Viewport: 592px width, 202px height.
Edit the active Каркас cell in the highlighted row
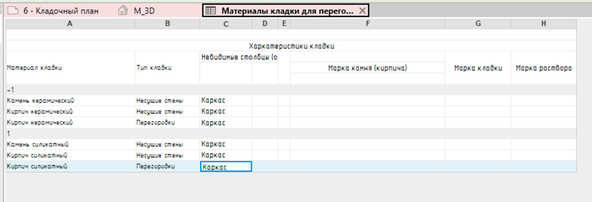pos(226,167)
